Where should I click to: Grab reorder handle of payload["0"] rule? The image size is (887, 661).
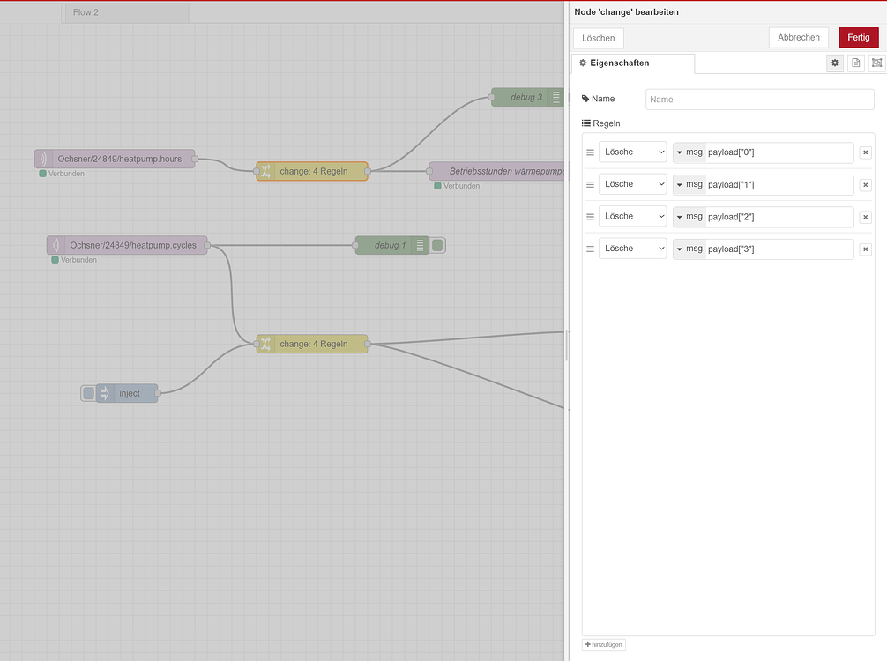pyautogui.click(x=590, y=152)
